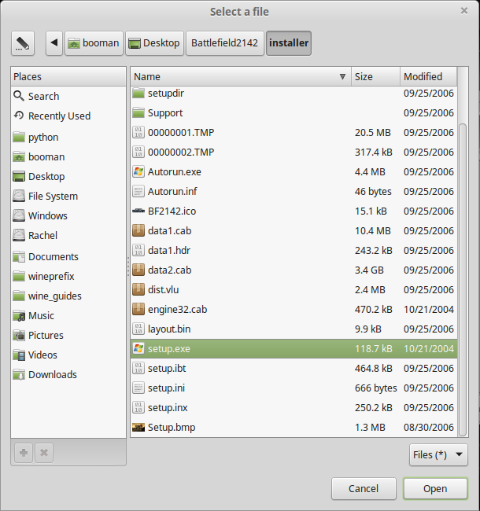Screen dimensions: 480x511
Task: Sort by the Modified column header
Action: [429, 76]
